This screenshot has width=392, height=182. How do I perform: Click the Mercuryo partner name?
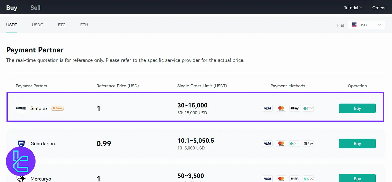click(41, 179)
